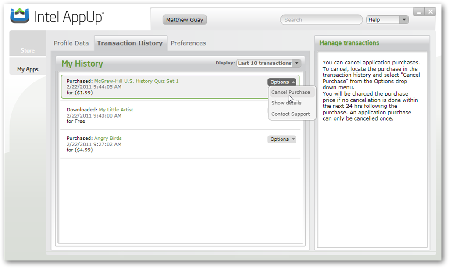Click the for Free price text

click(76, 121)
